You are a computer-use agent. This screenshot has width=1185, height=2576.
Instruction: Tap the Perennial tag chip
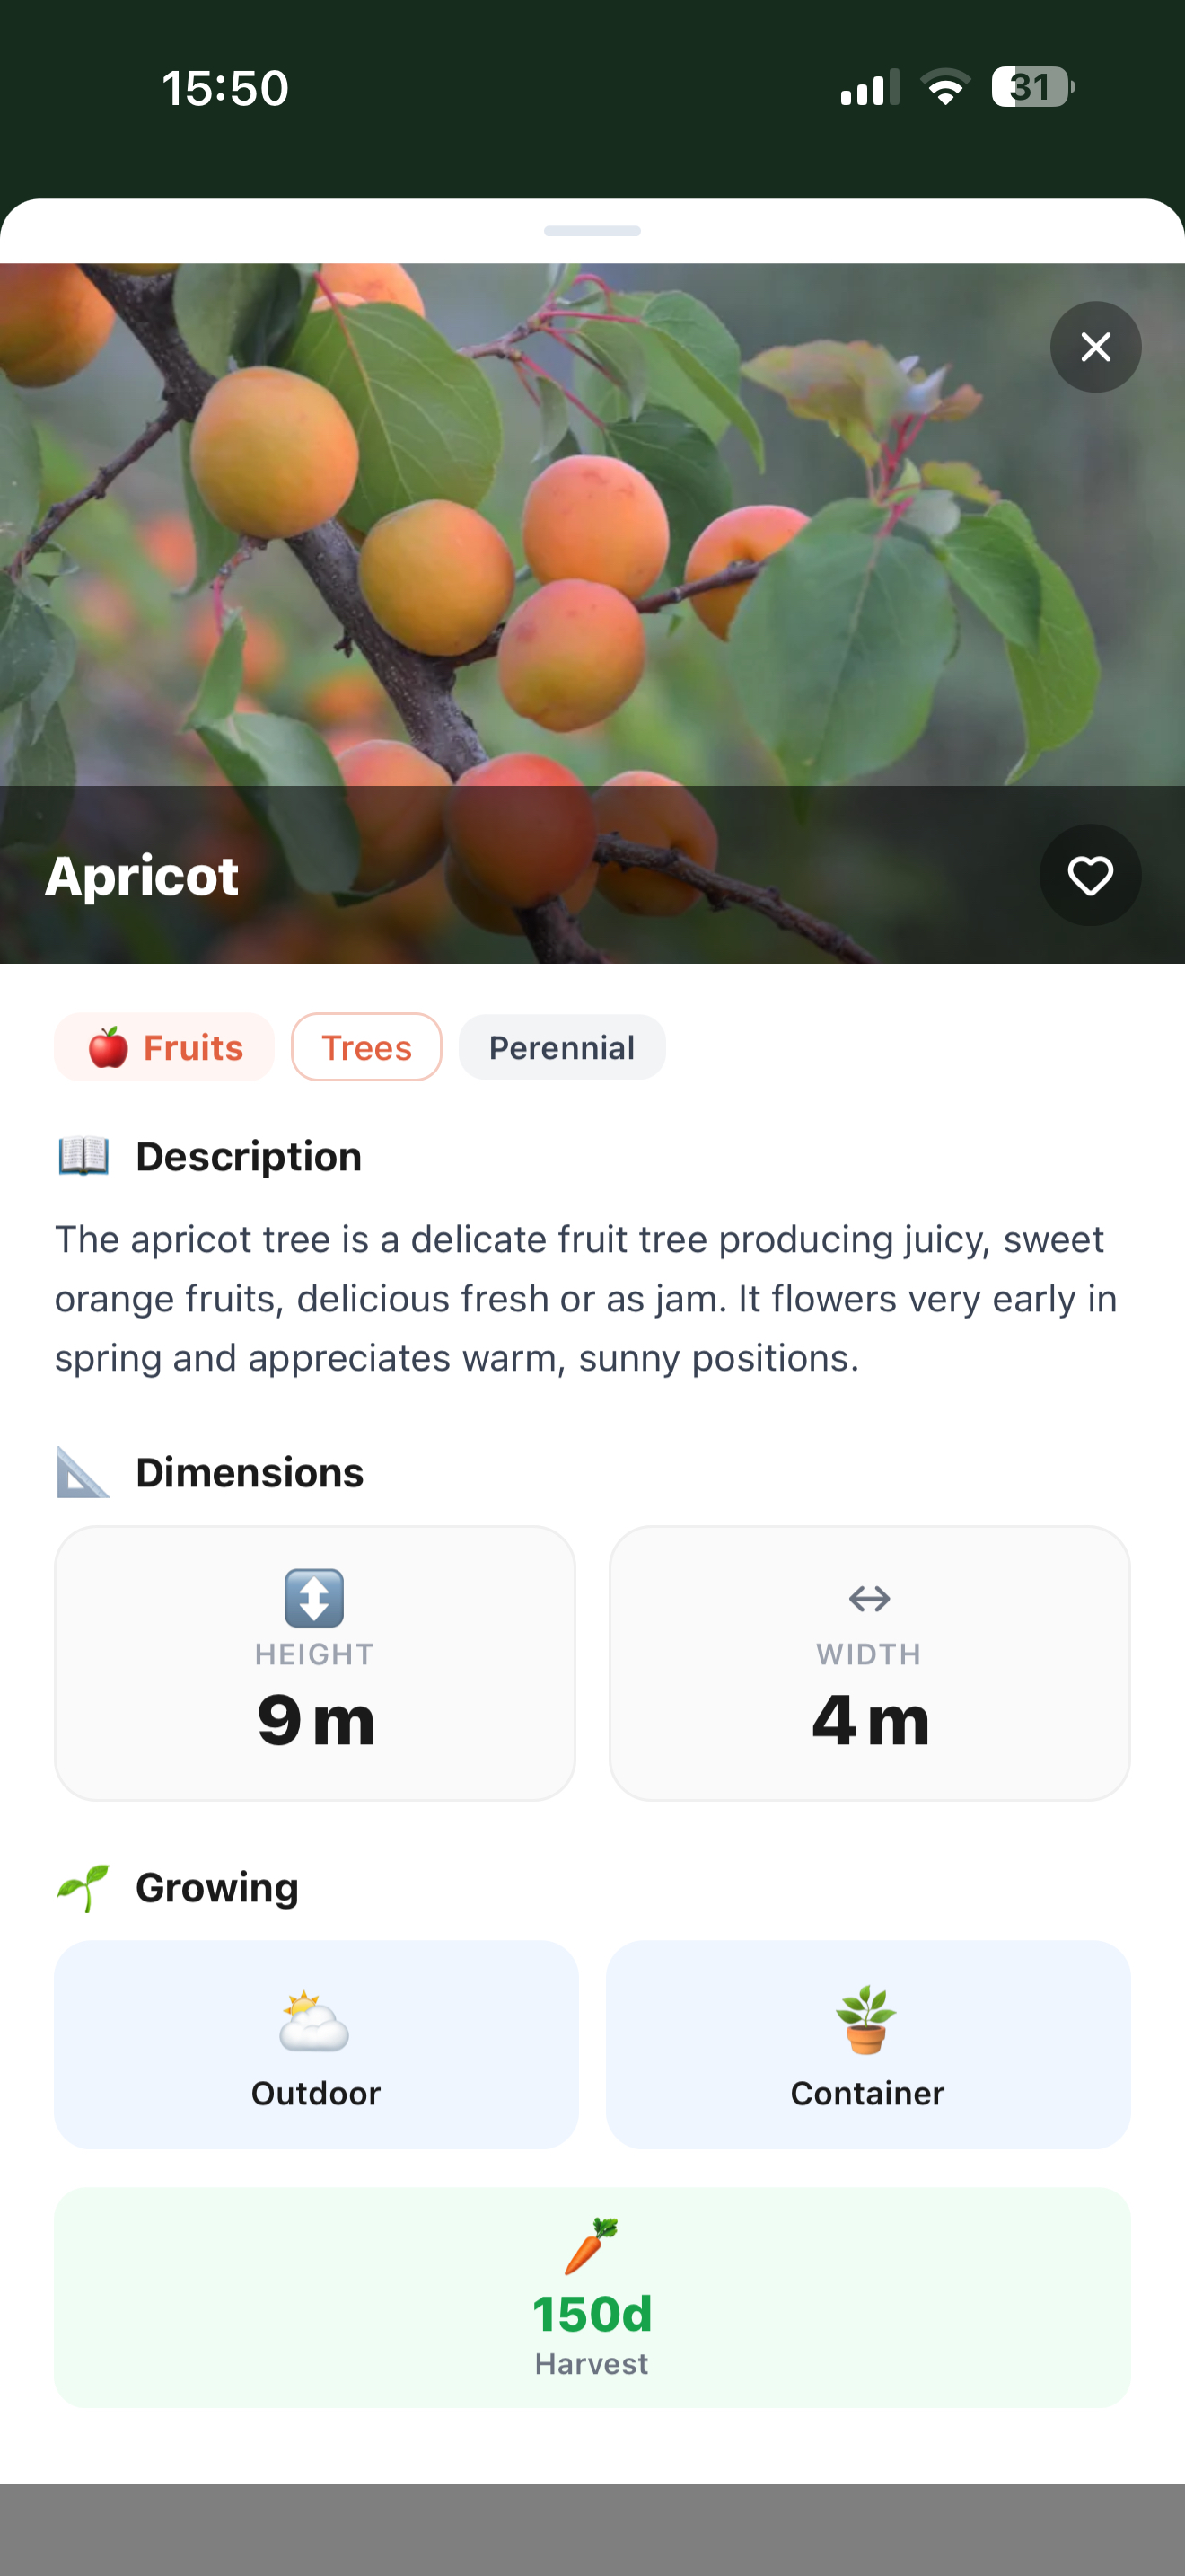tap(561, 1047)
